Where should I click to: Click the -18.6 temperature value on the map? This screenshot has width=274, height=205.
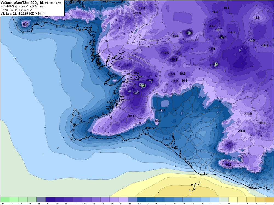click(226, 8)
